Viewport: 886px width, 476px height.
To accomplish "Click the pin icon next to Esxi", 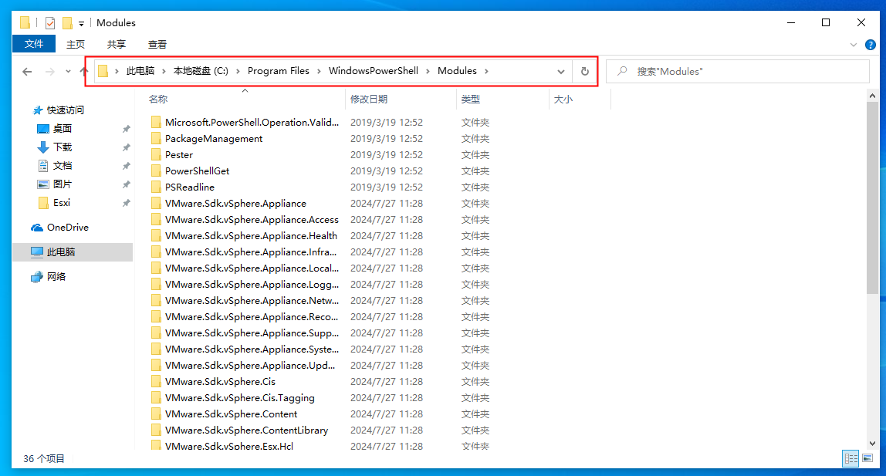I will pos(126,203).
